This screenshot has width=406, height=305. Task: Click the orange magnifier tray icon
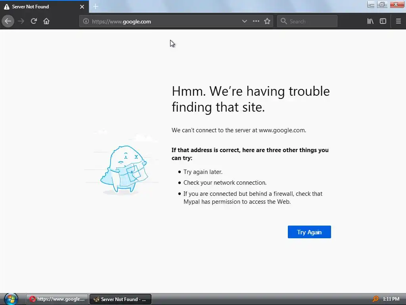pyautogui.click(x=375, y=299)
